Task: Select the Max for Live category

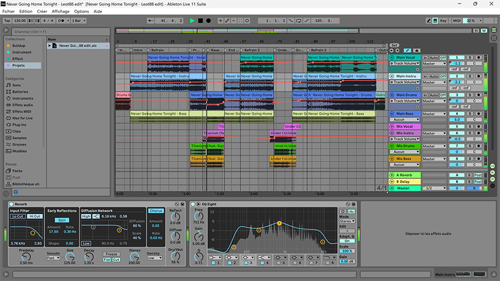Action: pos(22,118)
